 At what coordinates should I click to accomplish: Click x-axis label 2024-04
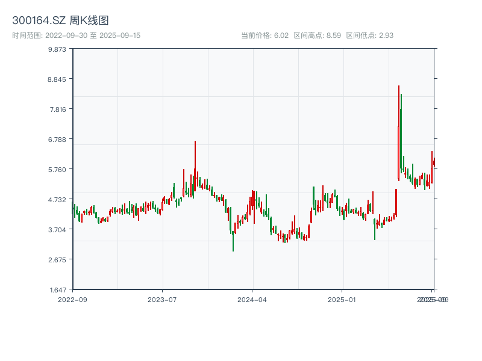click(252, 300)
